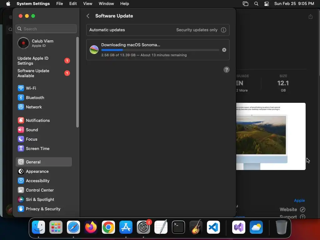Viewport: 320px width, 240px height.
Task: Open the File menu
Action: (x=60, y=4)
